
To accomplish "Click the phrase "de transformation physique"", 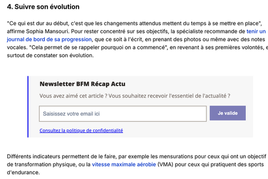I will coord(42,164).
